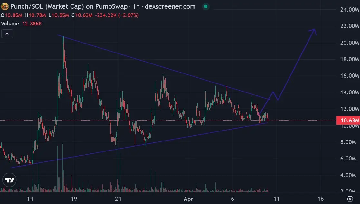Click the date label 24 on time axis
The height and width of the screenshot is (204, 360).
118,199
